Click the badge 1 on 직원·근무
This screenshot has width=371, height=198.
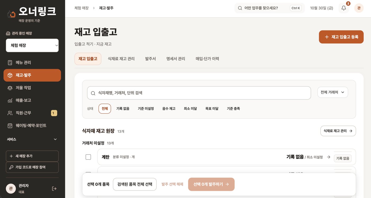(x=54, y=113)
